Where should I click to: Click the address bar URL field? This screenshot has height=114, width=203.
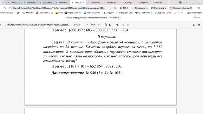pyautogui.click(x=59, y=8)
